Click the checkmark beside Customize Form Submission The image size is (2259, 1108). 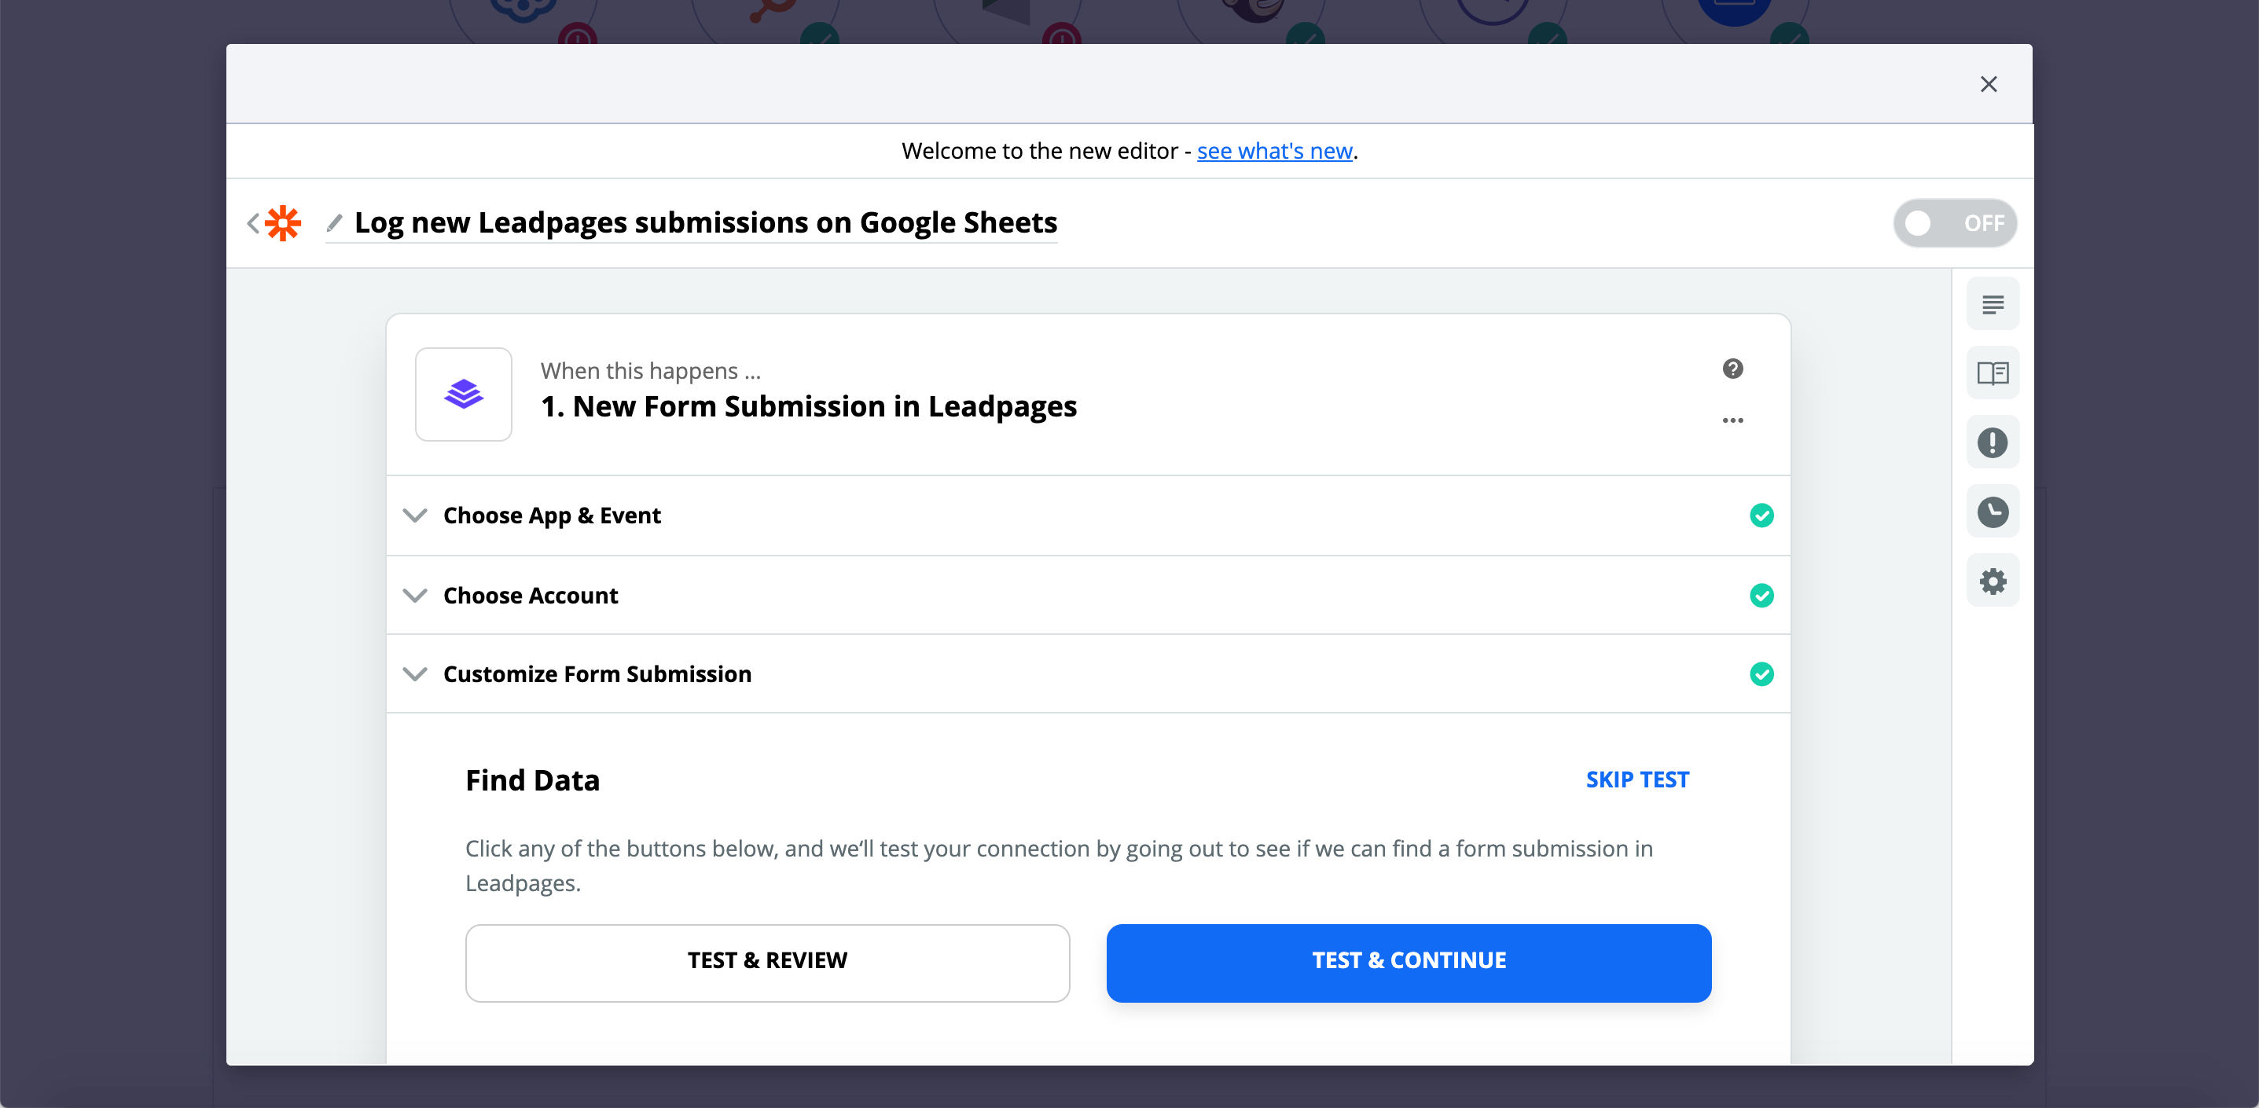pyautogui.click(x=1763, y=674)
